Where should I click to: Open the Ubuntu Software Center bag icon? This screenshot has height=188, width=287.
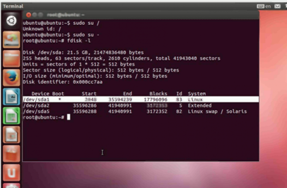[x=11, y=154]
